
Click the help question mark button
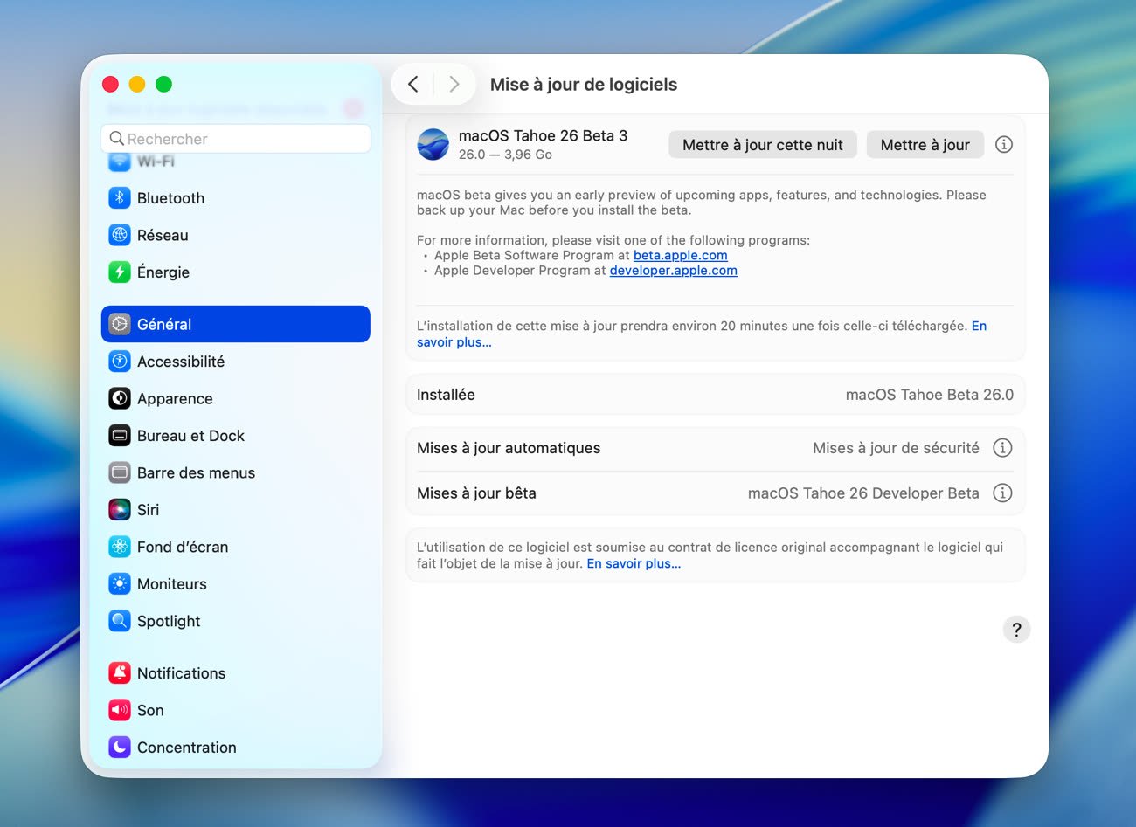coord(1016,630)
